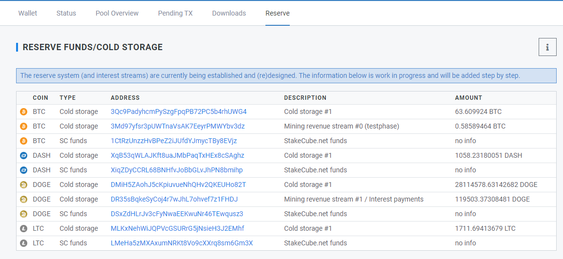Image resolution: width=563 pixels, height=259 pixels.
Task: Open DASH address XqB53qWLAJKft8uaJMbPaqTxHEx8cSAghz
Action: click(x=178, y=155)
